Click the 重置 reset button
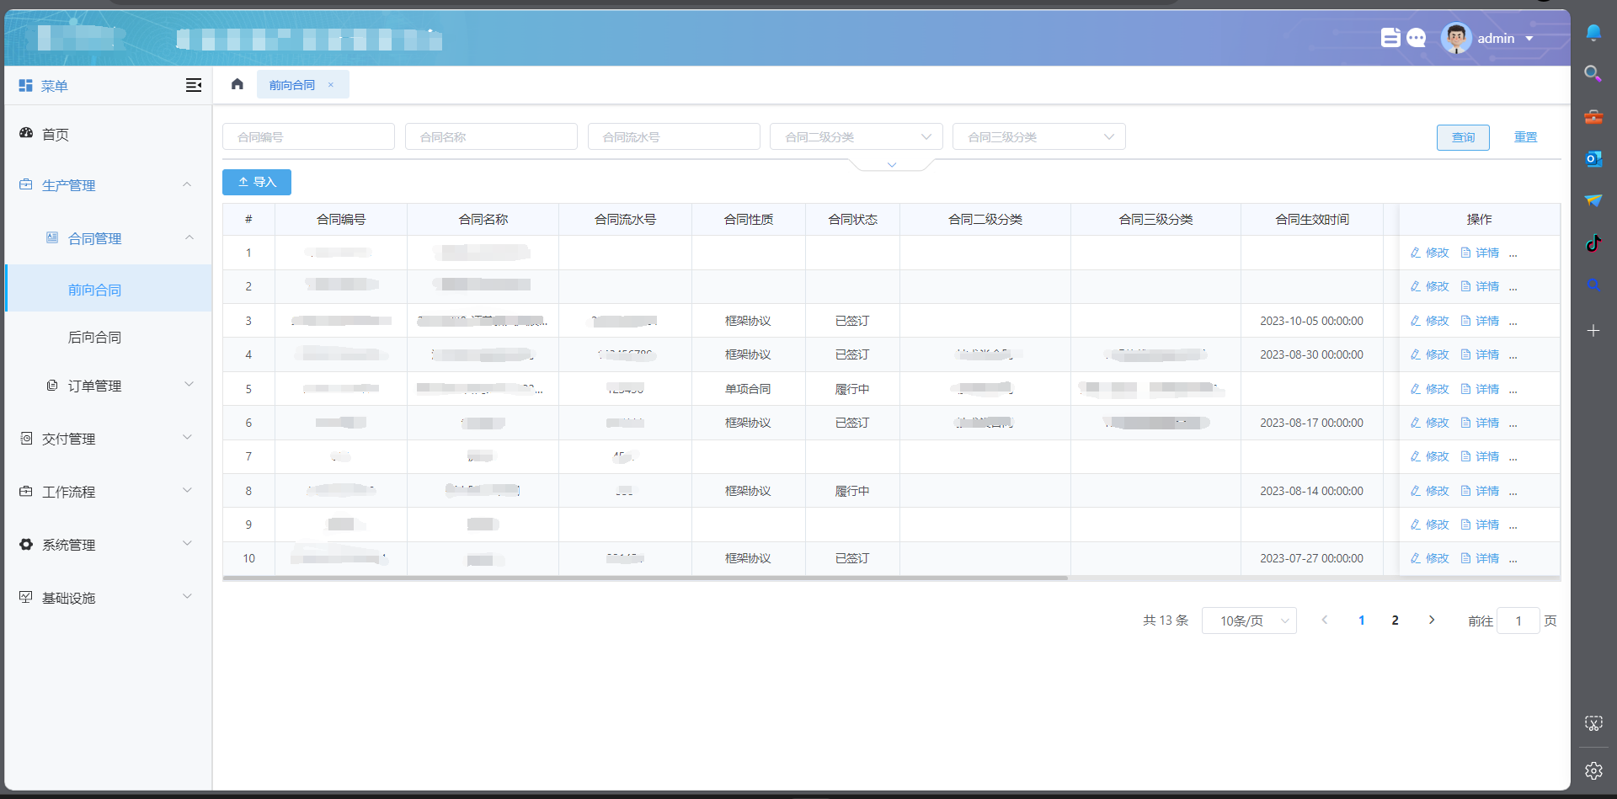Image resolution: width=1617 pixels, height=799 pixels. coord(1525,137)
